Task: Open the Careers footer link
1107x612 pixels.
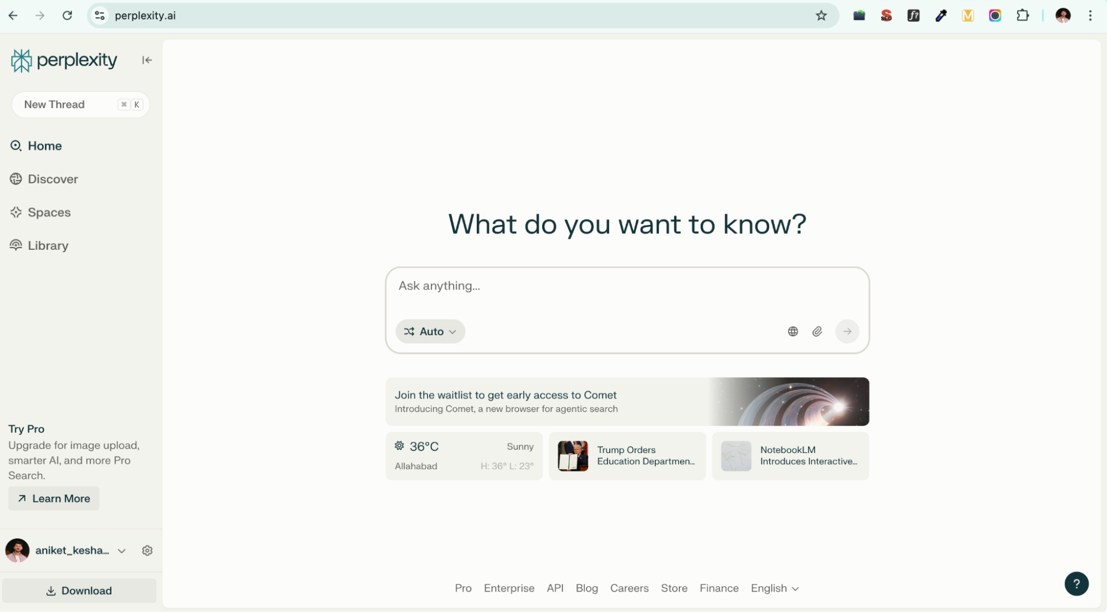Action: click(629, 588)
